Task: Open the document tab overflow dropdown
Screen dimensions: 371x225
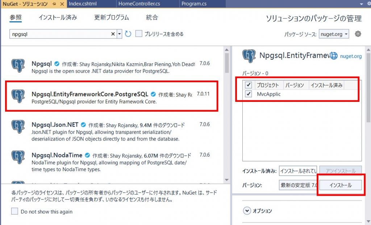Action: (x=361, y=4)
